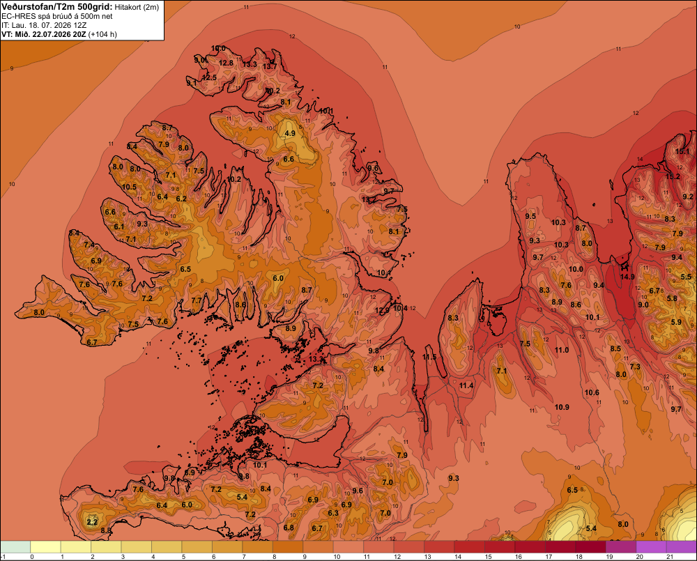This screenshot has width=697, height=561.
Task: Click the 11.5 temperature label
Action: click(x=429, y=357)
